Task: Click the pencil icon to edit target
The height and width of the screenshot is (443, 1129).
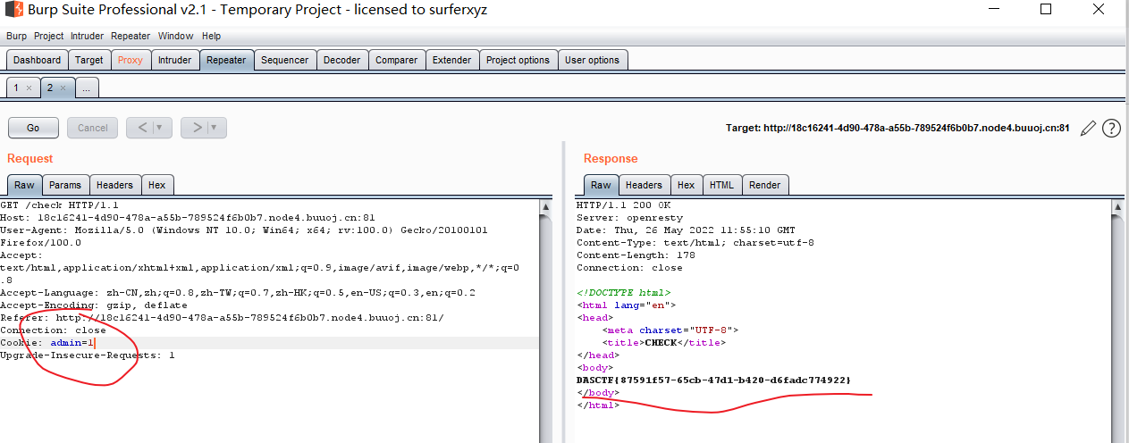Action: [x=1088, y=128]
